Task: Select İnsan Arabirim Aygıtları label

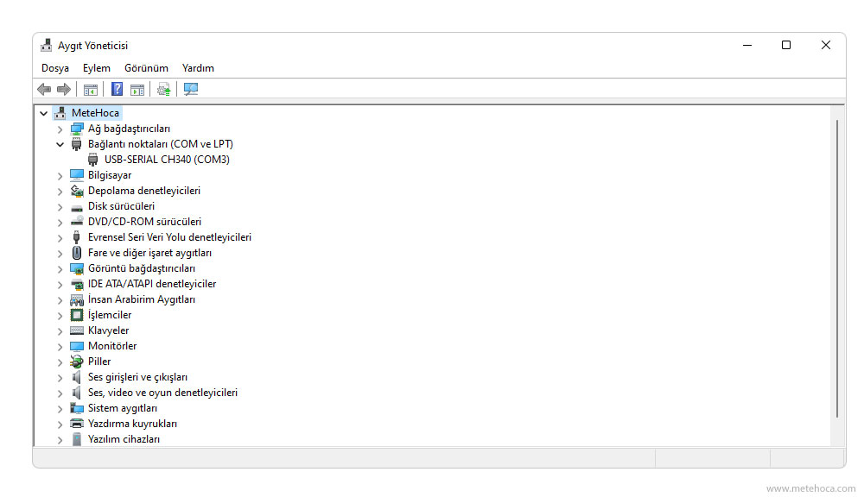Action: coord(142,299)
